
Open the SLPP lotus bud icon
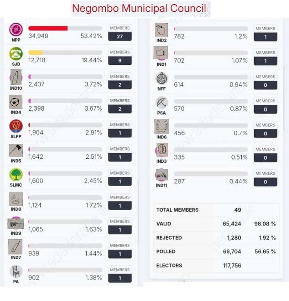[16, 126]
